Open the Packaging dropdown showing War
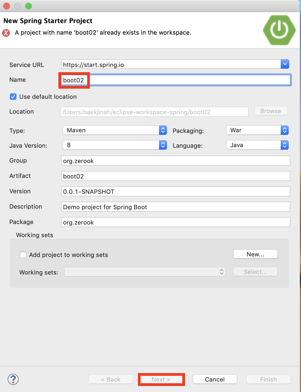This screenshot has width=301, height=392. click(x=257, y=130)
